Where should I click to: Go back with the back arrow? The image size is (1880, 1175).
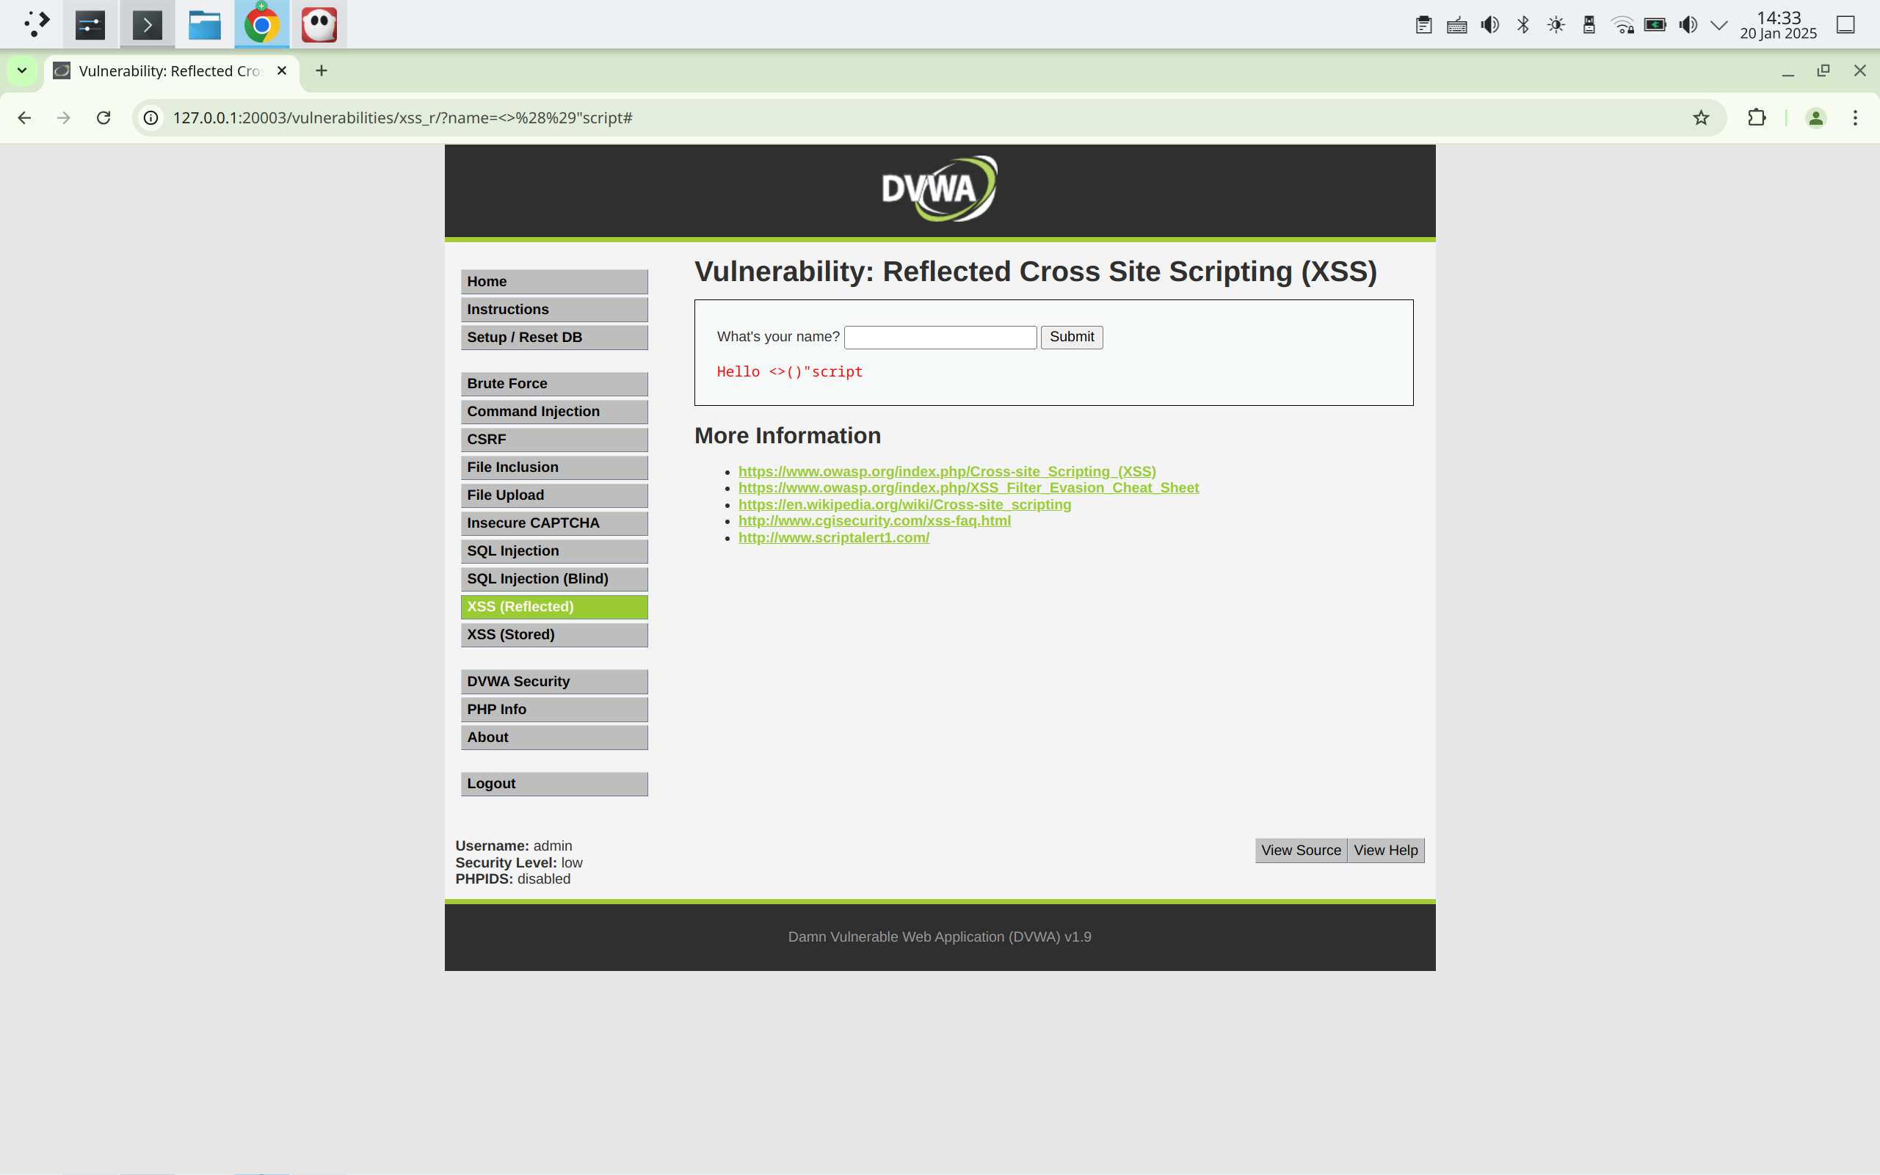coord(25,117)
